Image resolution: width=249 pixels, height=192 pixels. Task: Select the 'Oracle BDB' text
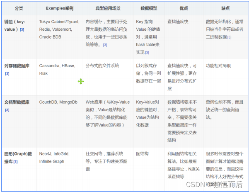(x=50, y=37)
